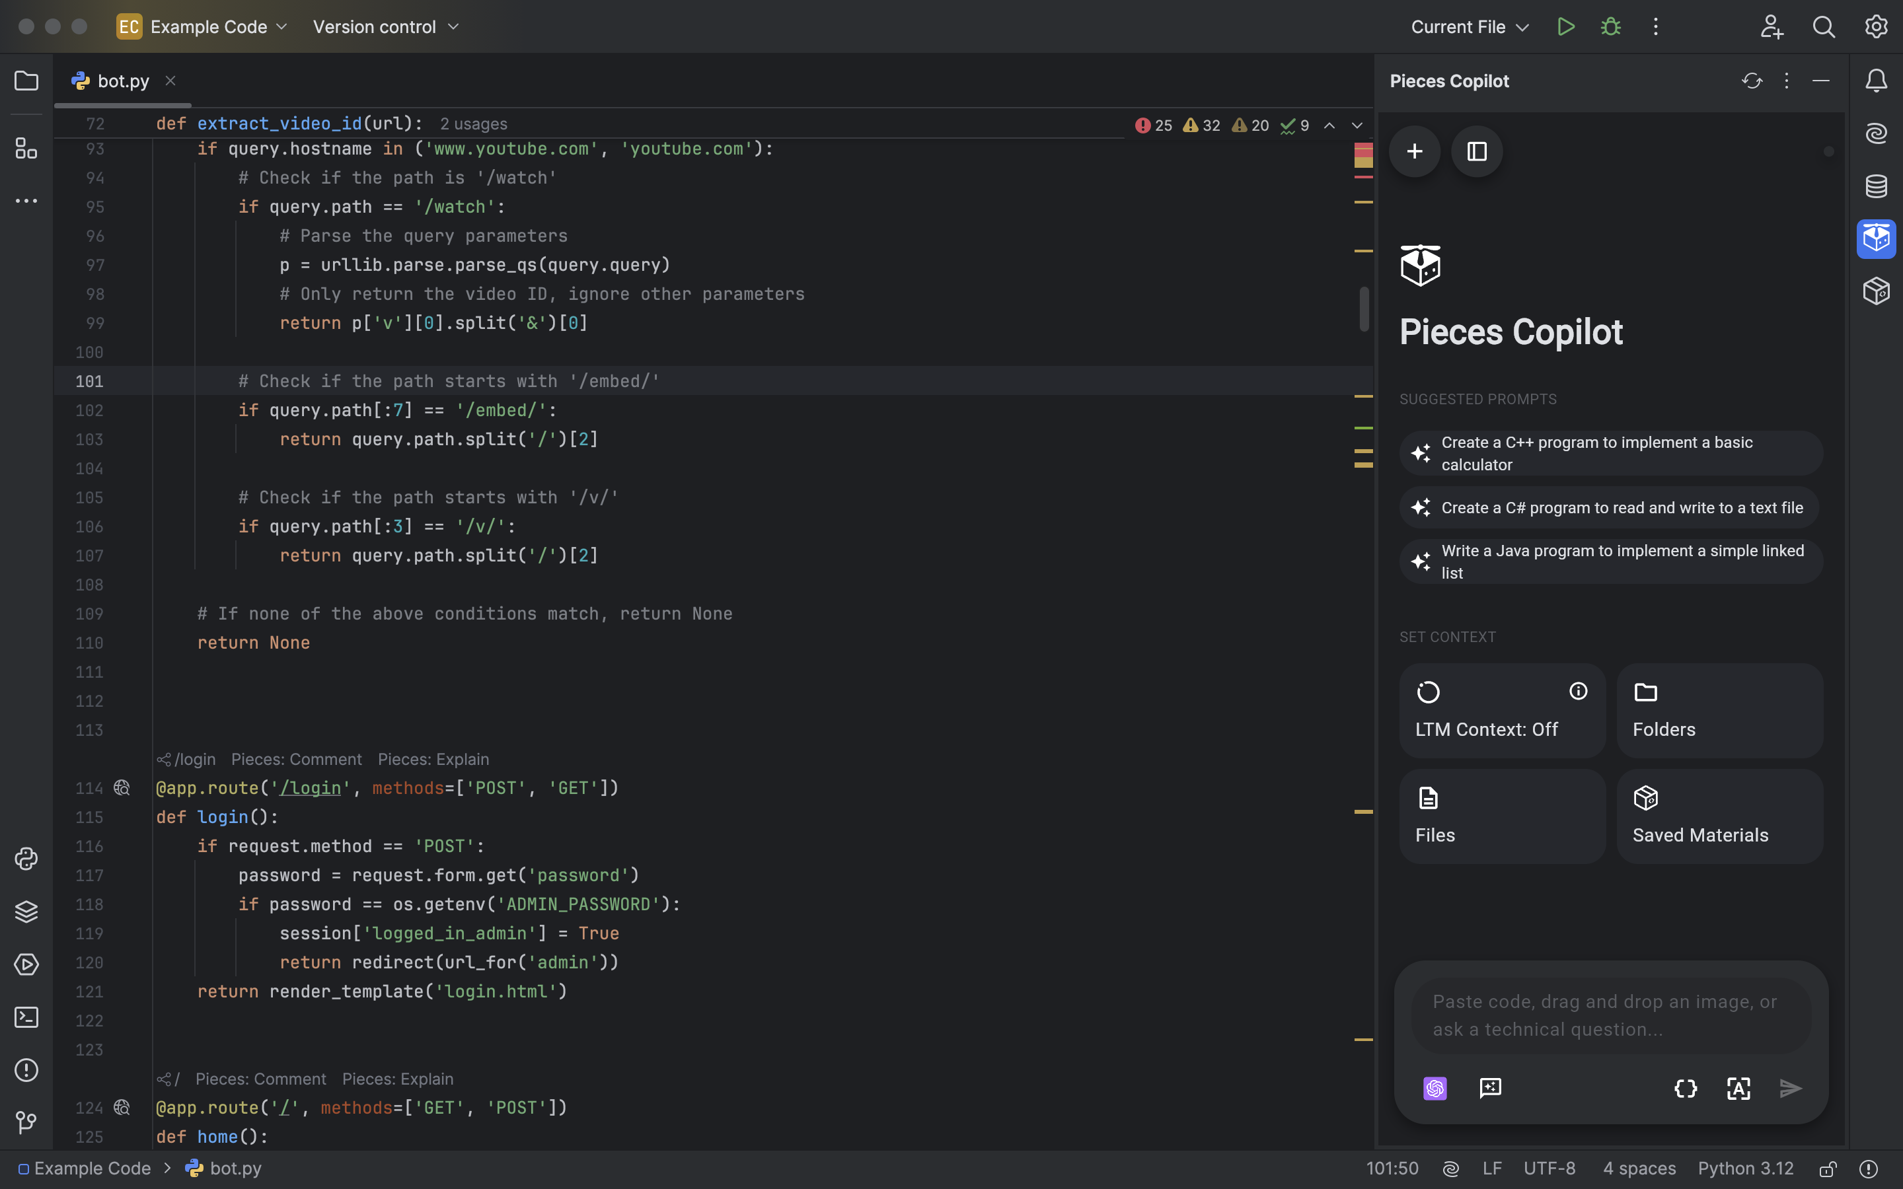1903x1189 pixels.
Task: Select the C++ basic calculator prompt
Action: tap(1610, 453)
